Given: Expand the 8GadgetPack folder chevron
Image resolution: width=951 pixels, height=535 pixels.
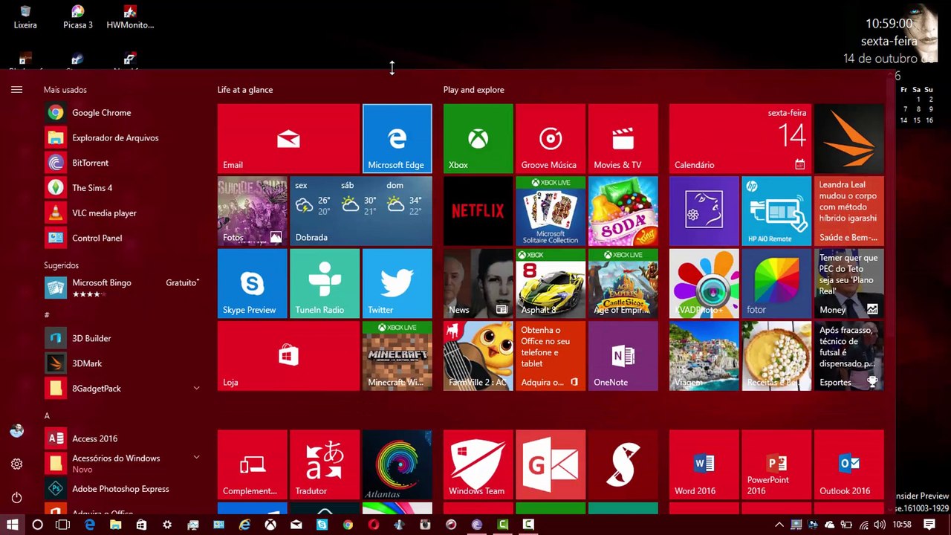Looking at the screenshot, I should 197,388.
